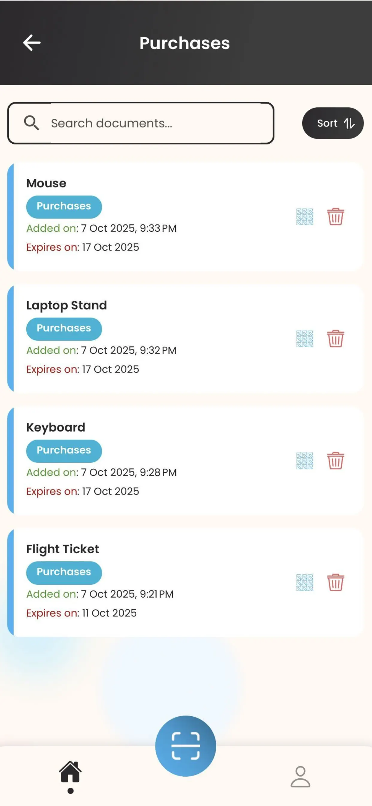This screenshot has height=806, width=372.
Task: Focus the Search documents field
Action: pos(141,123)
